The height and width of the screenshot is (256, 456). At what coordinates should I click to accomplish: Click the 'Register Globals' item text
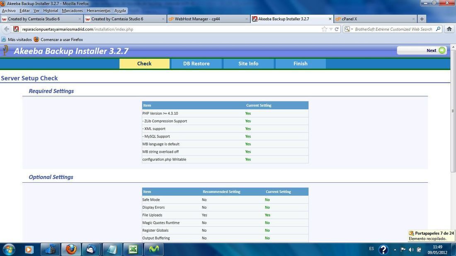[155, 230]
